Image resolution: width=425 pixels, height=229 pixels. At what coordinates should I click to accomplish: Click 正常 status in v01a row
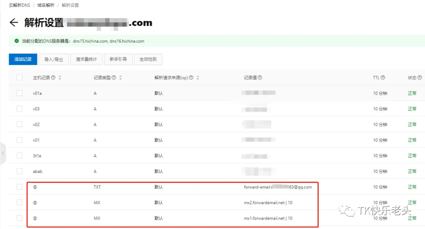tap(412, 93)
